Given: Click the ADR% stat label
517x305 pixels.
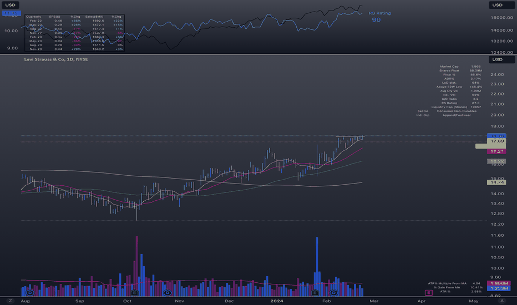Looking at the screenshot, I should (x=449, y=79).
